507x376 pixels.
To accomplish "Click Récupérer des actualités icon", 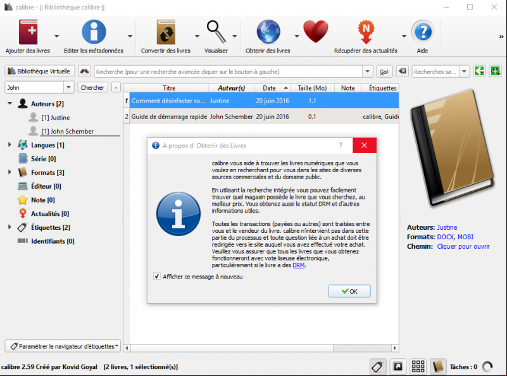I will [x=366, y=32].
